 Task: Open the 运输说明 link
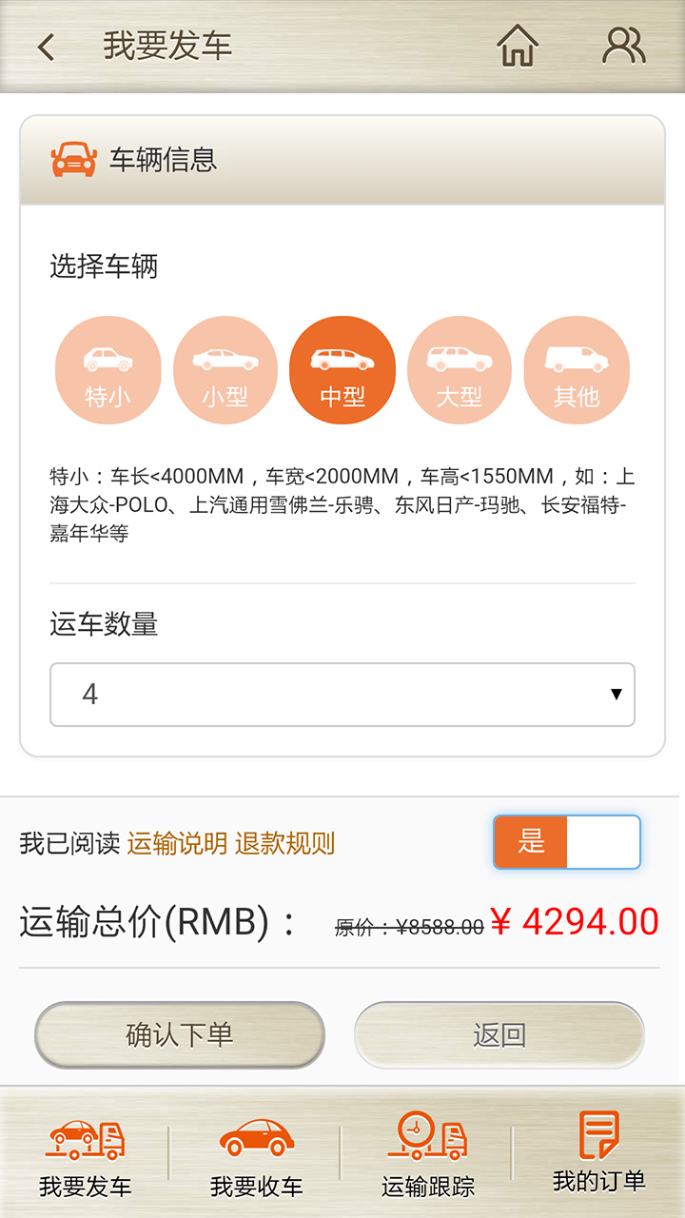click(x=177, y=843)
